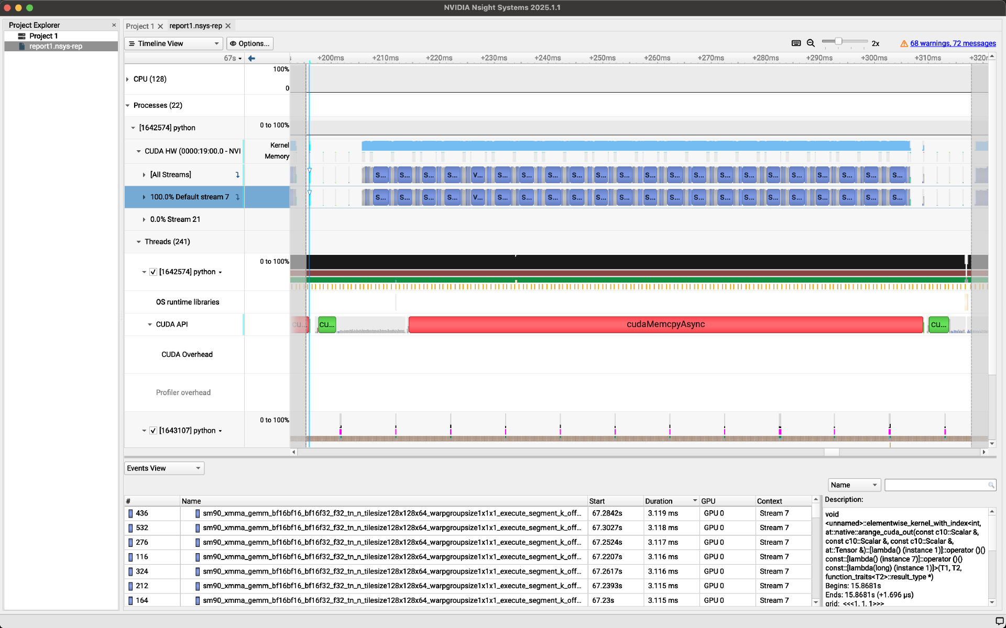Switch to the Project 1 tab
This screenshot has height=628, width=1006.
[139, 26]
